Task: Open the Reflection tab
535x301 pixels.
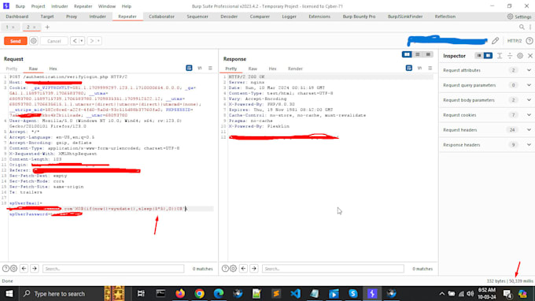Action: [445, 17]
